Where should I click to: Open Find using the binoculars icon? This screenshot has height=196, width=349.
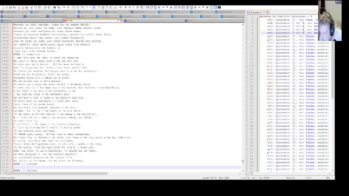[55, 7]
